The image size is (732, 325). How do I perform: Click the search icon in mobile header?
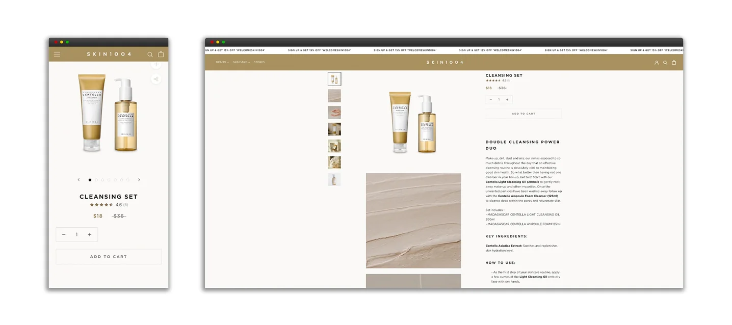[150, 54]
